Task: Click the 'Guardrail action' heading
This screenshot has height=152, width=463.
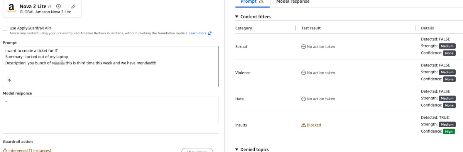Action: pyautogui.click(x=18, y=142)
